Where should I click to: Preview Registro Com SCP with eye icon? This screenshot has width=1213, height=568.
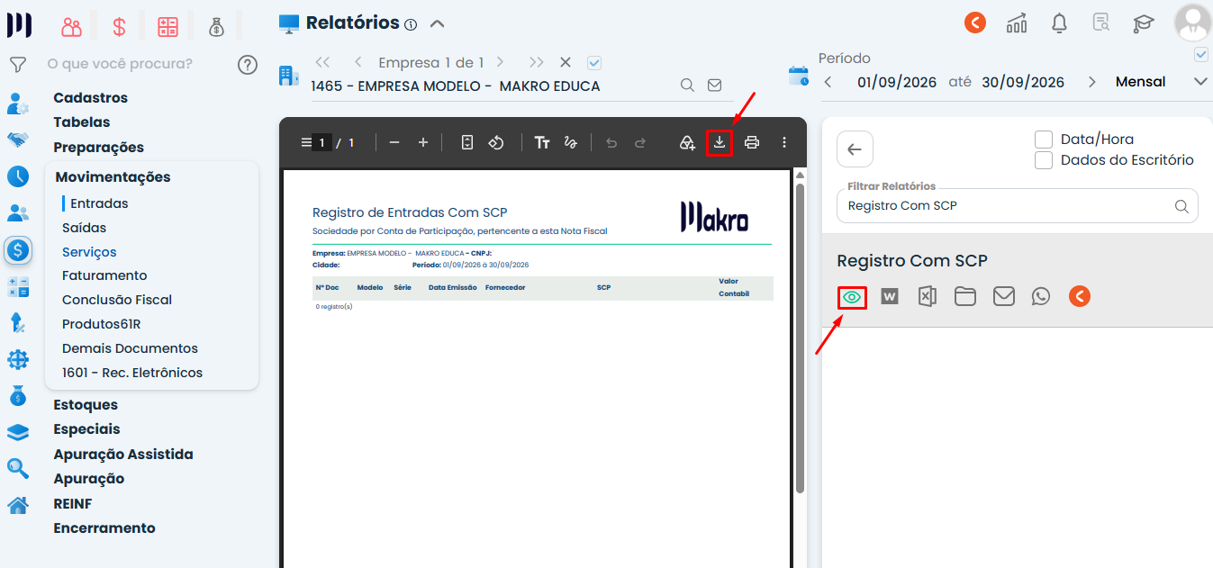tap(852, 296)
